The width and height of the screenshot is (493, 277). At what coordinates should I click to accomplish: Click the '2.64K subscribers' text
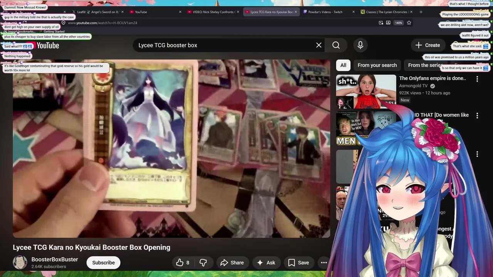coord(49,267)
